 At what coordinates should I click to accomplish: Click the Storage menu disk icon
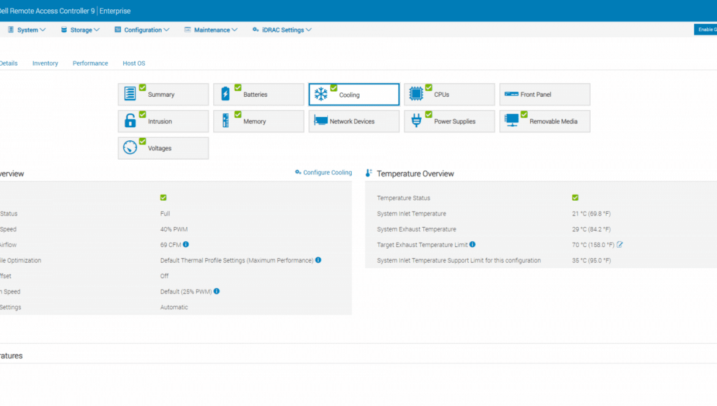coord(64,29)
